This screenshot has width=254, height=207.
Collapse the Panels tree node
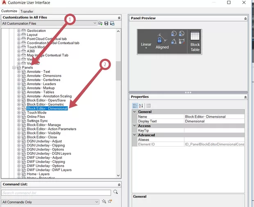coord(14,67)
